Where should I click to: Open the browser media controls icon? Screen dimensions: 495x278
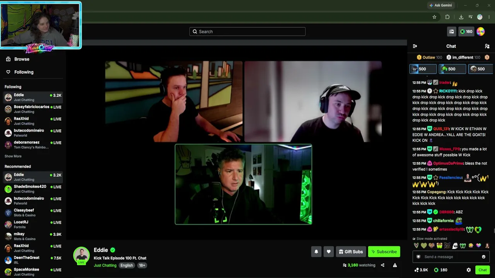pos(470,17)
